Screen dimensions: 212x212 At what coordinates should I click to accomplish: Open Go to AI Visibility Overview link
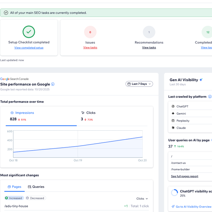coord(194,207)
